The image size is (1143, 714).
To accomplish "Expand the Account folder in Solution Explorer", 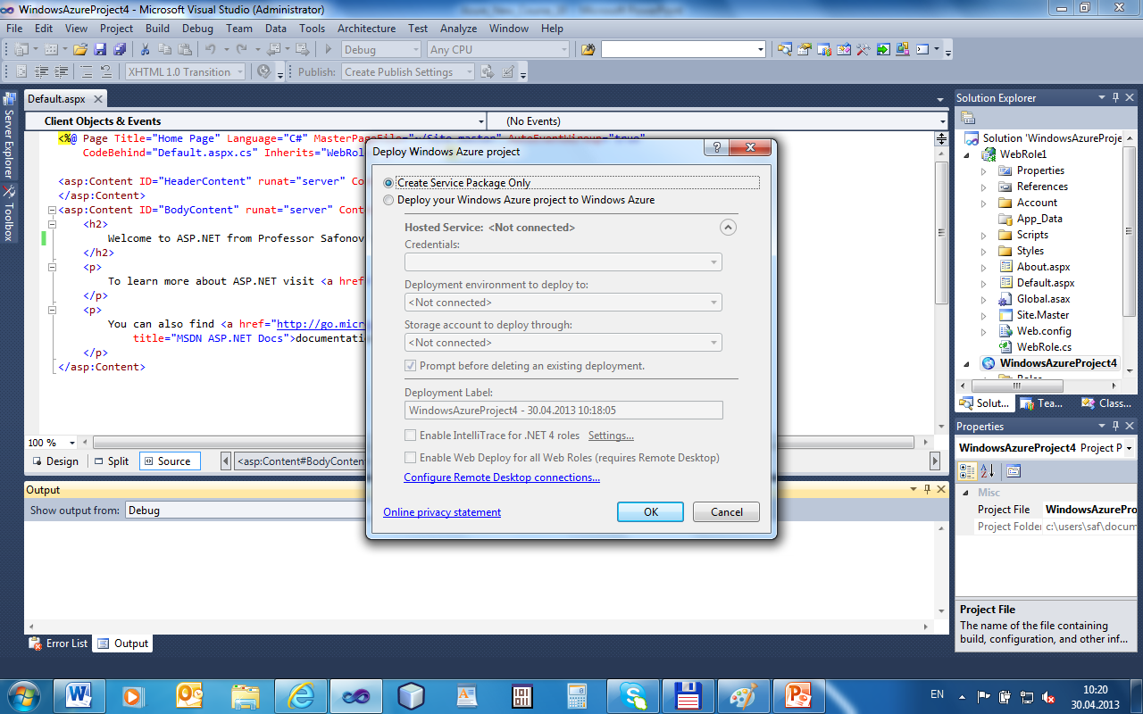I will (x=984, y=203).
